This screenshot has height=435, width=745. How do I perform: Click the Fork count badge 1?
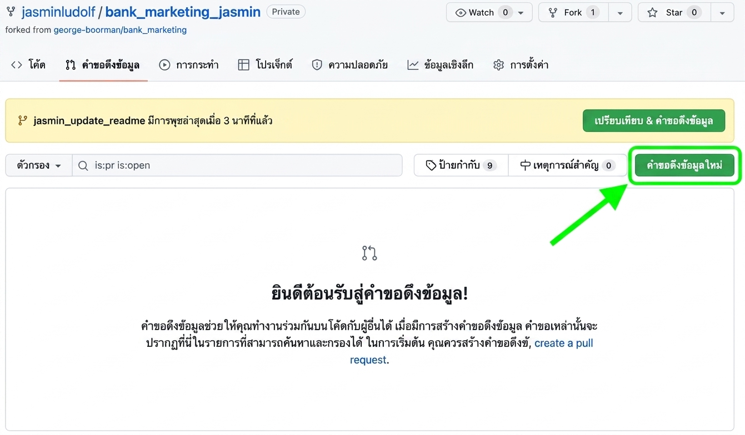tap(593, 12)
